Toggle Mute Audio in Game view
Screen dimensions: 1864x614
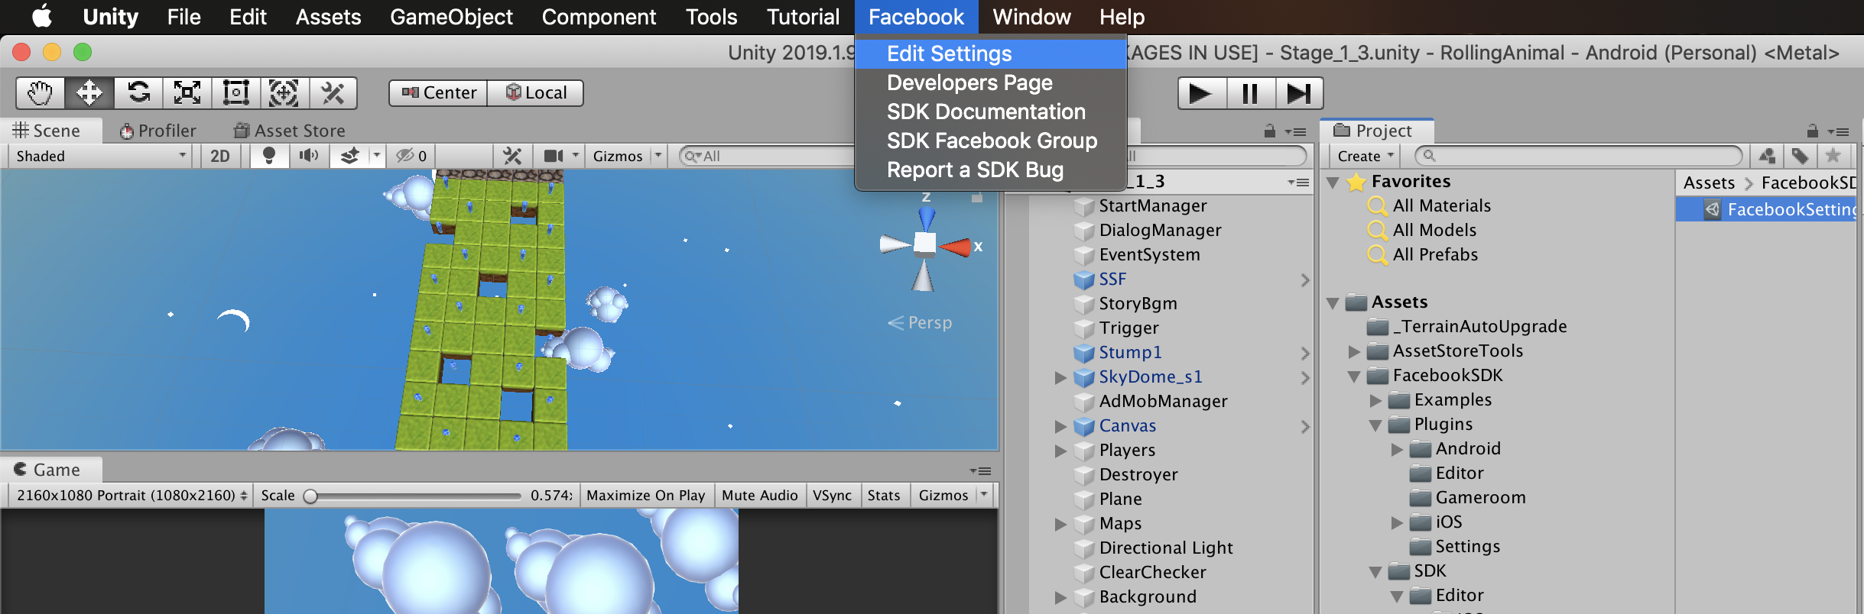tap(760, 495)
